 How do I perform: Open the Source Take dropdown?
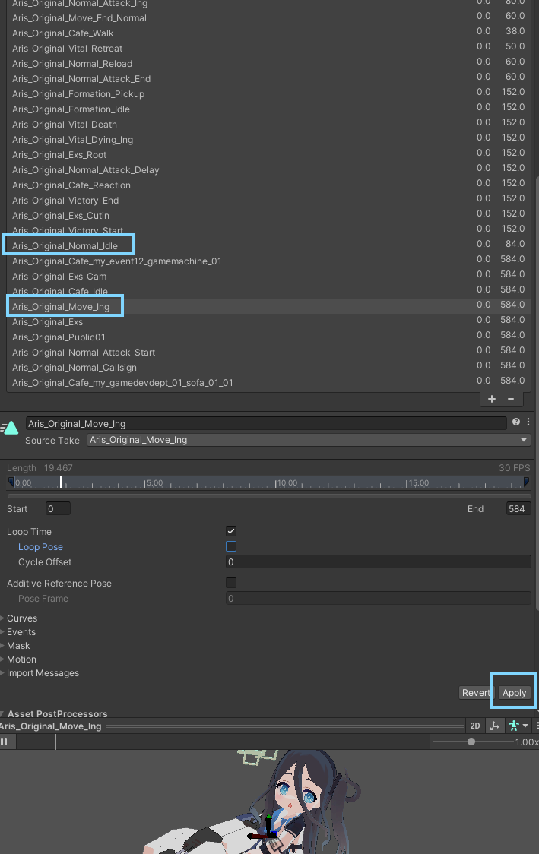tap(309, 440)
